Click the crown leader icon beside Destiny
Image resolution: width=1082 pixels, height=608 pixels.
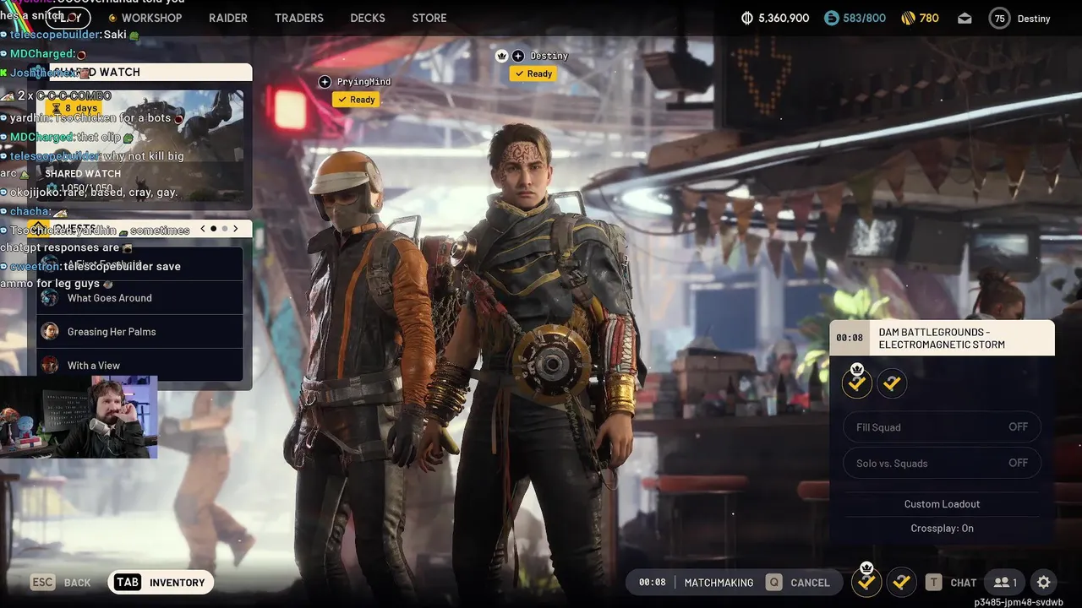click(x=501, y=55)
